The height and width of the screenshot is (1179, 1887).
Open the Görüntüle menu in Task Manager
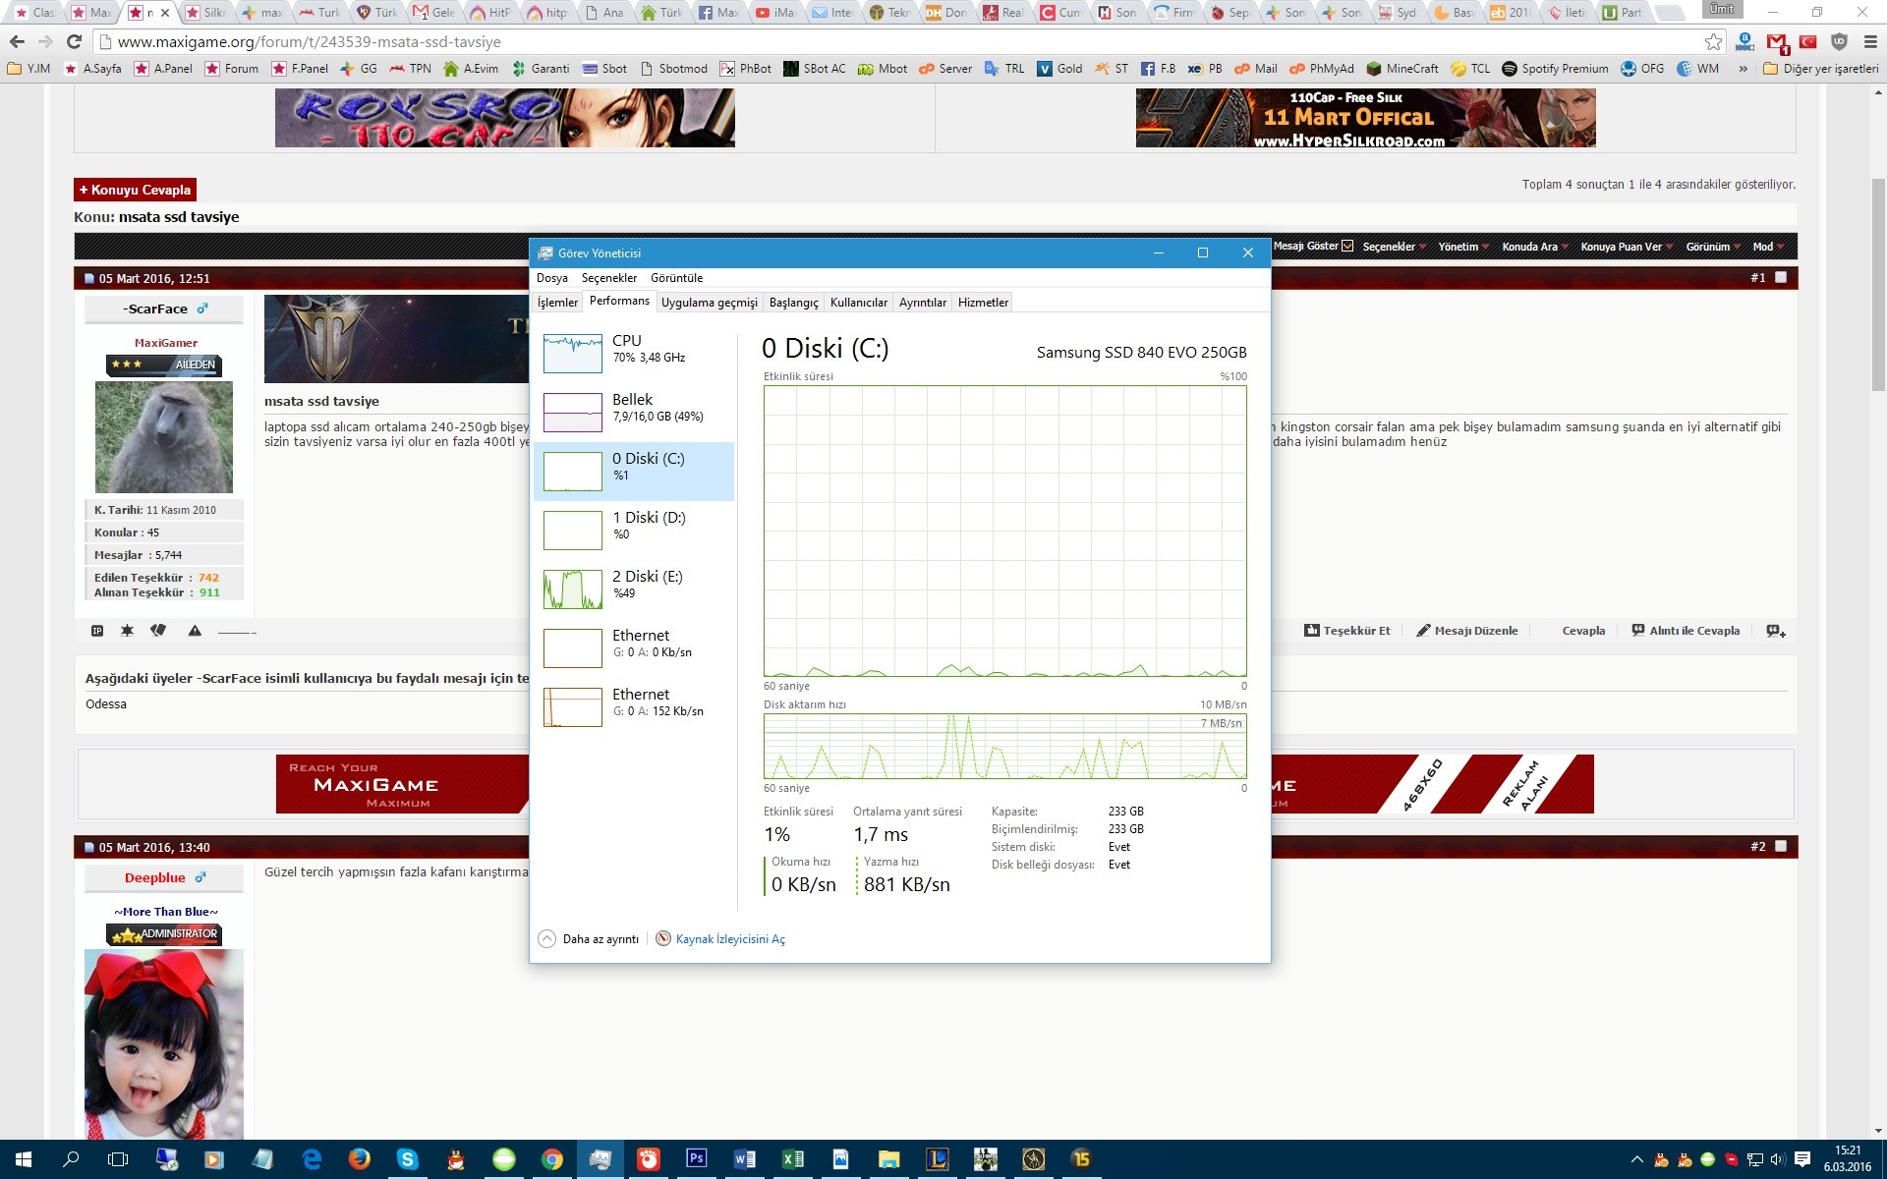[676, 278]
